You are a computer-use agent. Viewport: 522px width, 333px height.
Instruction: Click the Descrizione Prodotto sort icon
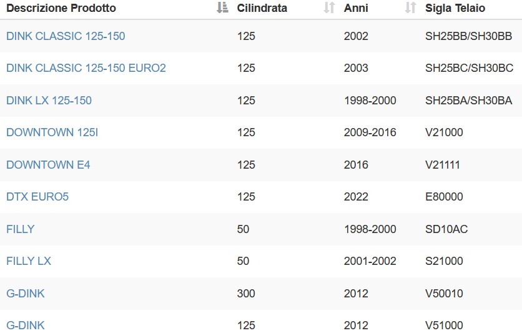click(x=222, y=7)
